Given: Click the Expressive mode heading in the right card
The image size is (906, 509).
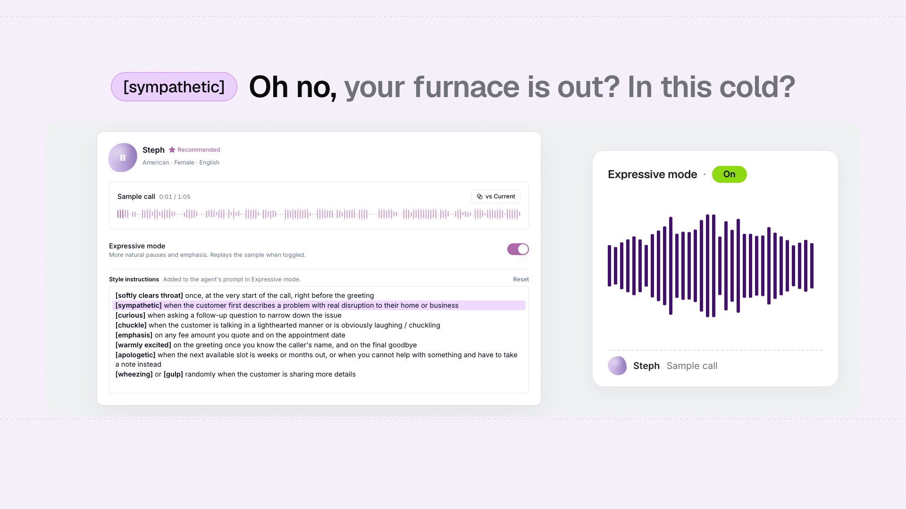Looking at the screenshot, I should tap(652, 174).
